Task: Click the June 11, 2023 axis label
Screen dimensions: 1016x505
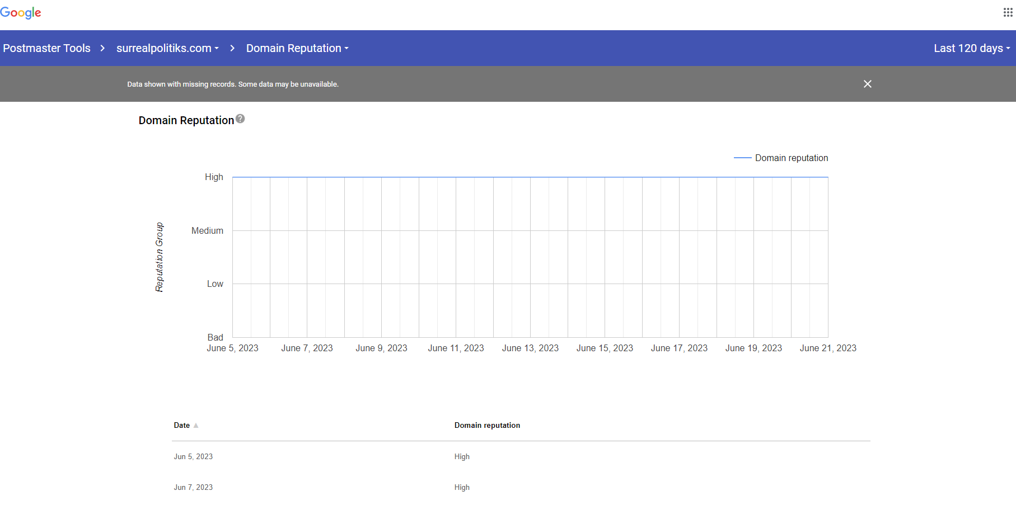Action: (456, 348)
